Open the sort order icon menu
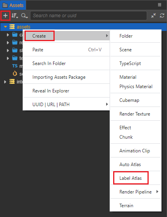This screenshot has width=167, height=217. 14,16
